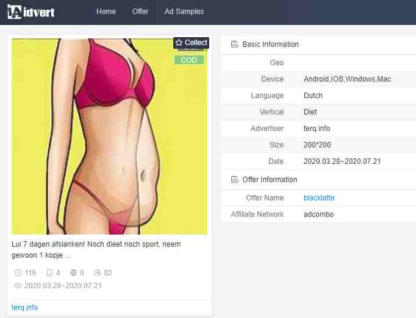
Task: Click adcombo affiliate network value
Action: point(318,214)
